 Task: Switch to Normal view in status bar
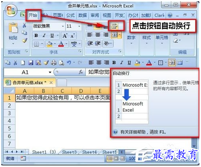[110, 158]
